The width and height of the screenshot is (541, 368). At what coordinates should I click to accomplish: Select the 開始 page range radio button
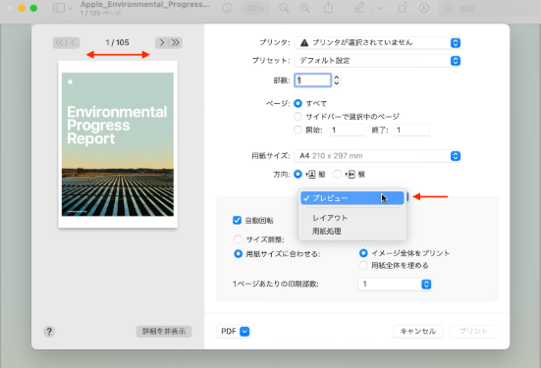[298, 130]
